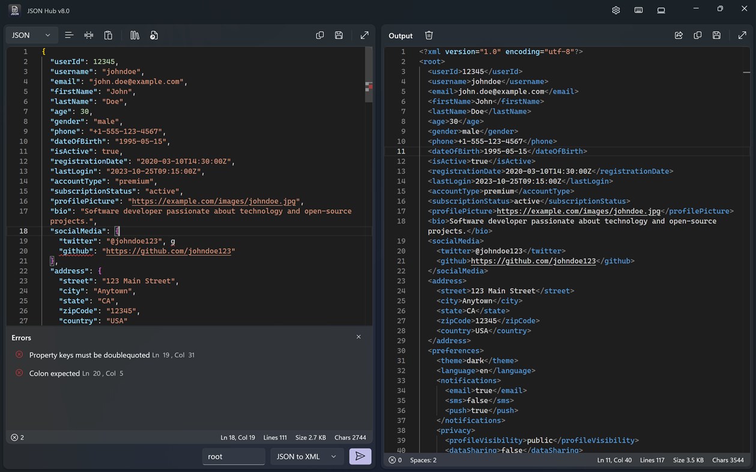Click the "email" value john.doe@example.com in JSON
756x472 pixels.
136,82
